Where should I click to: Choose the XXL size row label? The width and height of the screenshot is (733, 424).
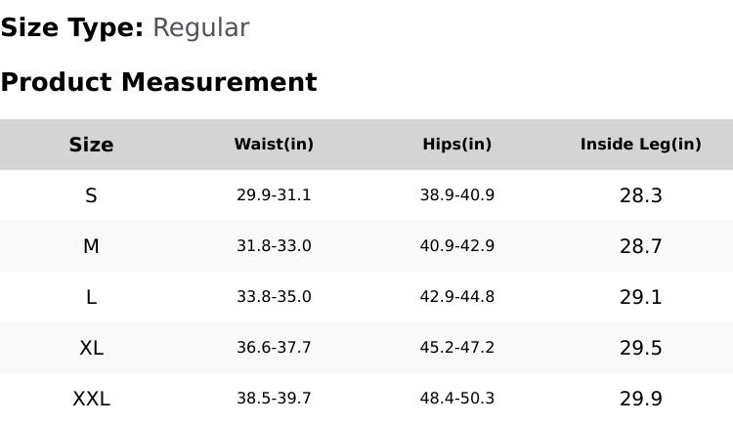pyautogui.click(x=91, y=399)
